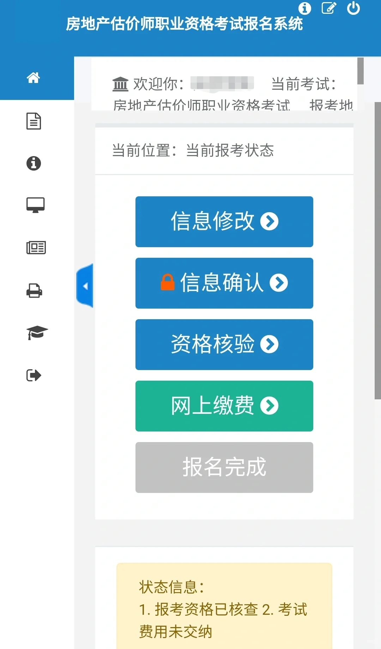Image resolution: width=381 pixels, height=649 pixels.
Task: Click the info icon in top header
Action: coord(305,8)
